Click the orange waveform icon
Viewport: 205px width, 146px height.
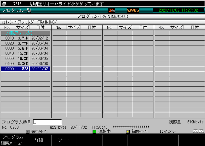133,10
